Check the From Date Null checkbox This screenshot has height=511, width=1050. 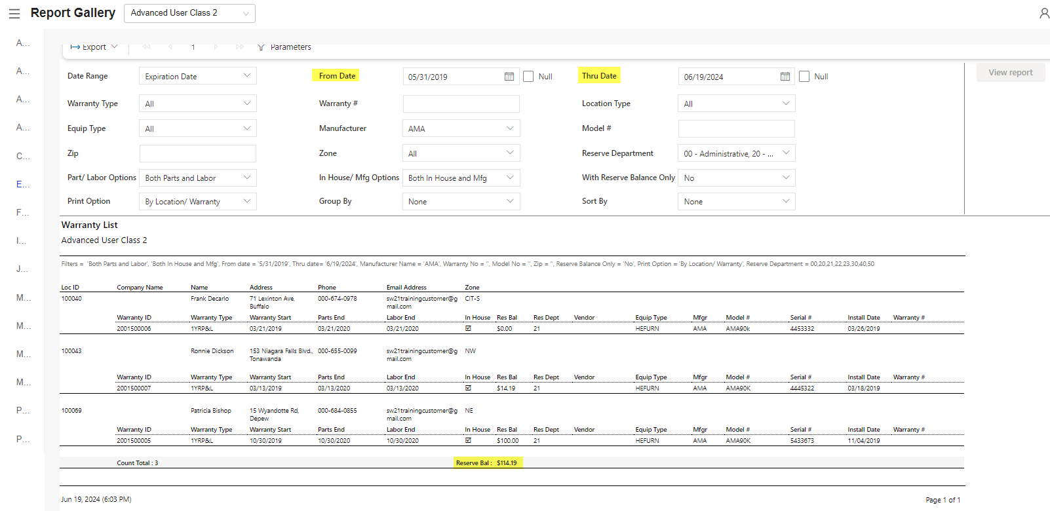[x=528, y=77]
